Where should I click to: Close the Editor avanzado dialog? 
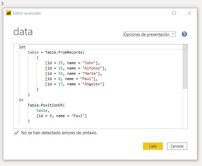(x=189, y=13)
